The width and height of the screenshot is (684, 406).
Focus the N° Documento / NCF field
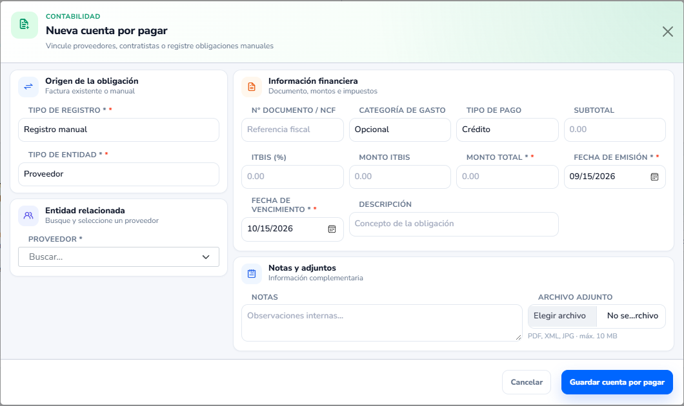point(293,130)
